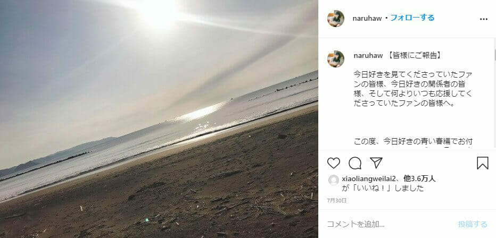This screenshot has height=238, width=496.
Task: Open naruhaw username in caption
Action: pyautogui.click(x=368, y=56)
